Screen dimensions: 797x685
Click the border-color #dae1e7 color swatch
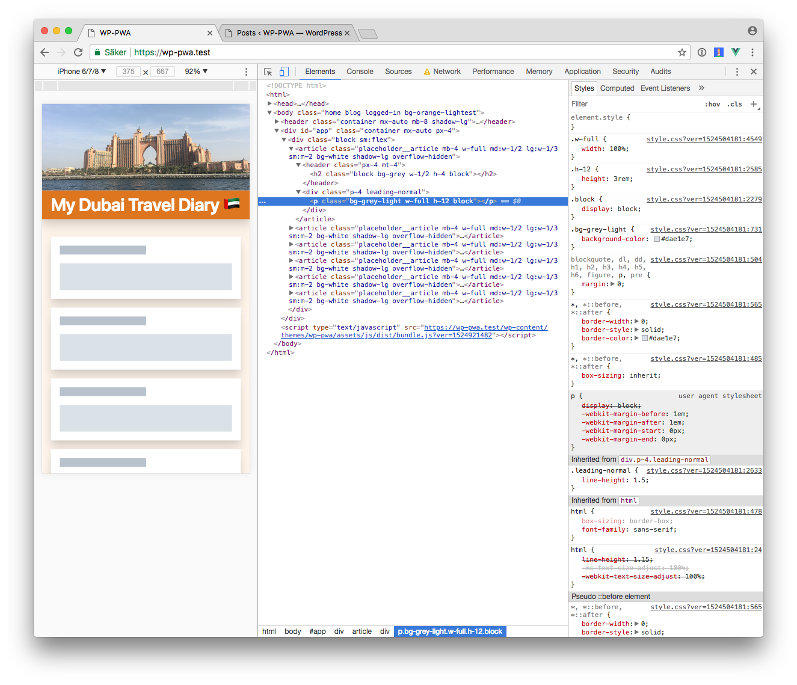coord(645,338)
